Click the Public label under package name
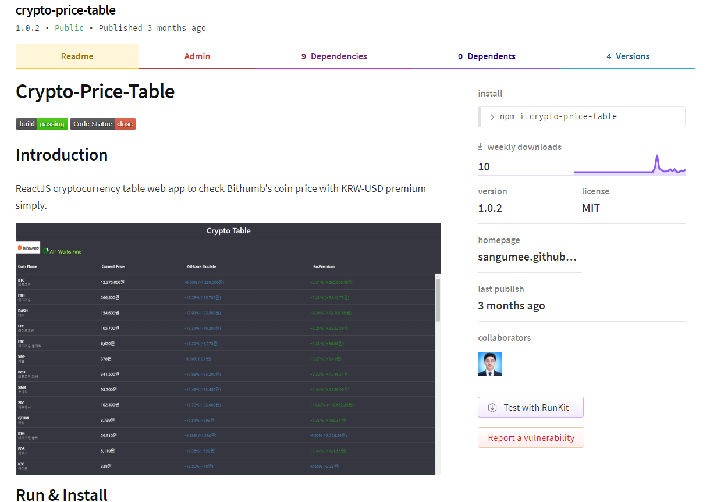710x502 pixels. pos(69,28)
